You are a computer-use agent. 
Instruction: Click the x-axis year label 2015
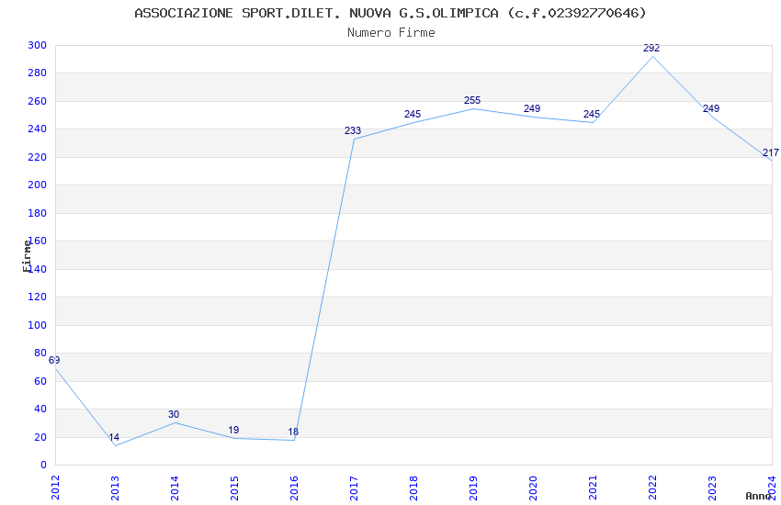point(234,488)
